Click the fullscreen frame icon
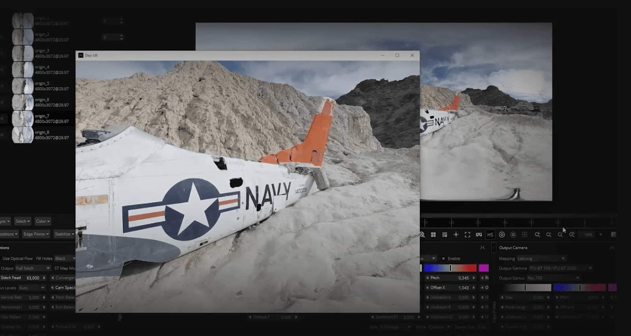This screenshot has height=336, width=631. pos(467,235)
